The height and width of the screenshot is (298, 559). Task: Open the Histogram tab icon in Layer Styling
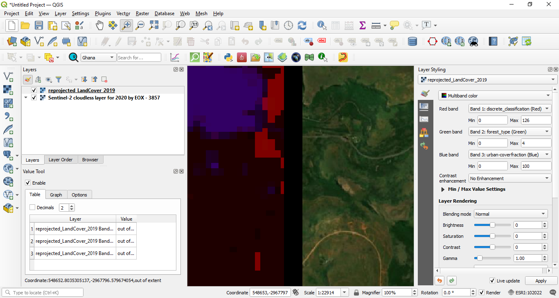[424, 120]
